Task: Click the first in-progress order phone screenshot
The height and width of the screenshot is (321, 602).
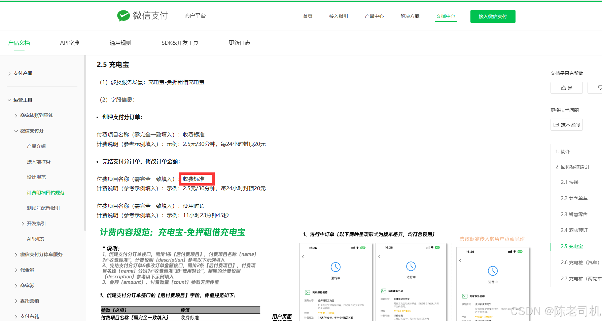Action: click(336, 282)
